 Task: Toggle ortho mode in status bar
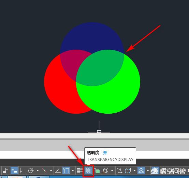tap(23, 171)
